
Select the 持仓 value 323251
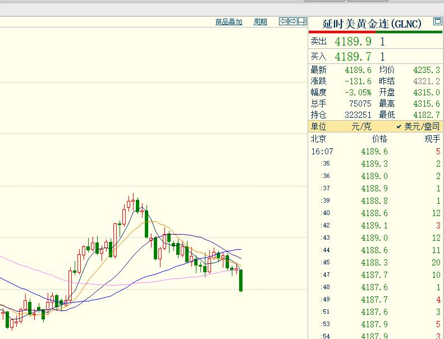(x=358, y=115)
